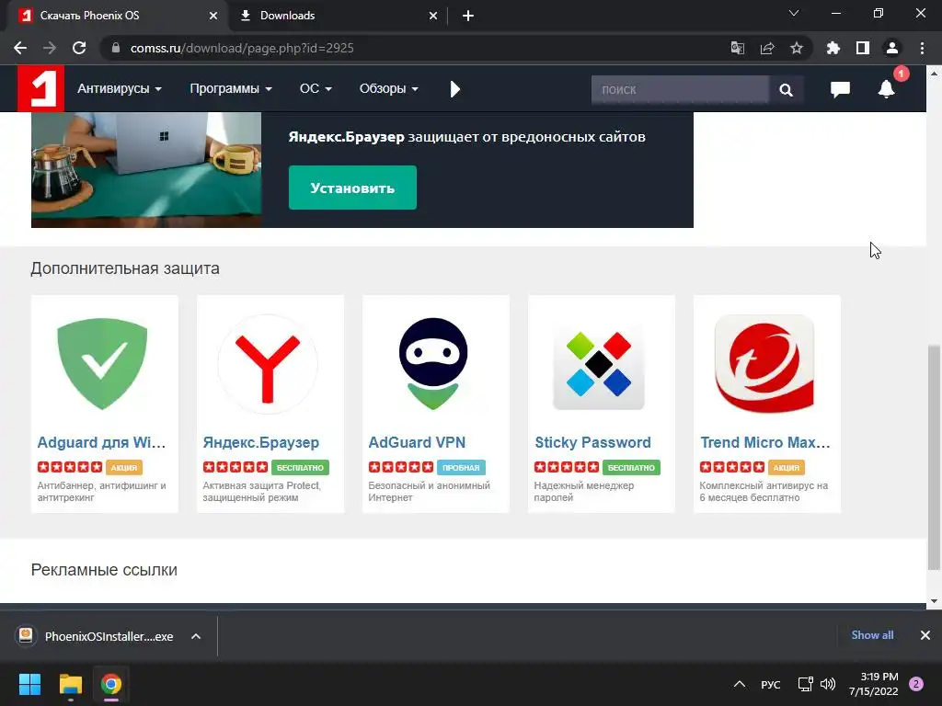This screenshot has width=942, height=706.
Task: Open the Sticky Password title link
Action: 593,442
